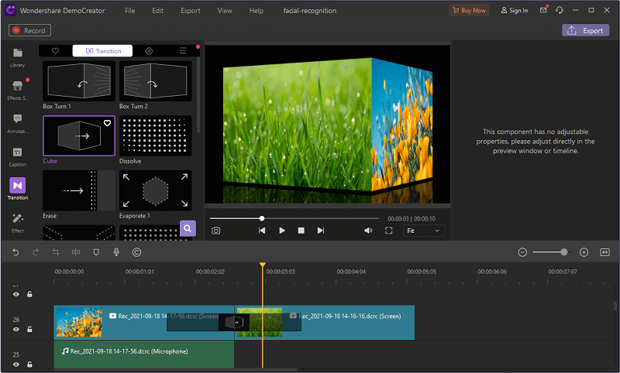Toggle visibility of the top track
This screenshot has width=620, height=373.
click(15, 294)
